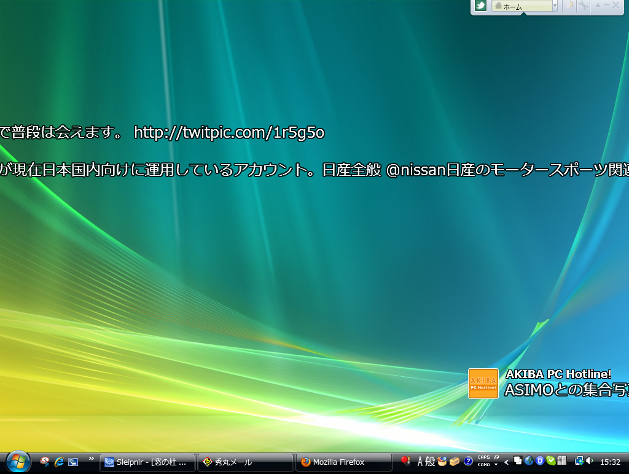Click the compose new tweet pencil icon
This screenshot has height=474, width=629.
[569, 6]
